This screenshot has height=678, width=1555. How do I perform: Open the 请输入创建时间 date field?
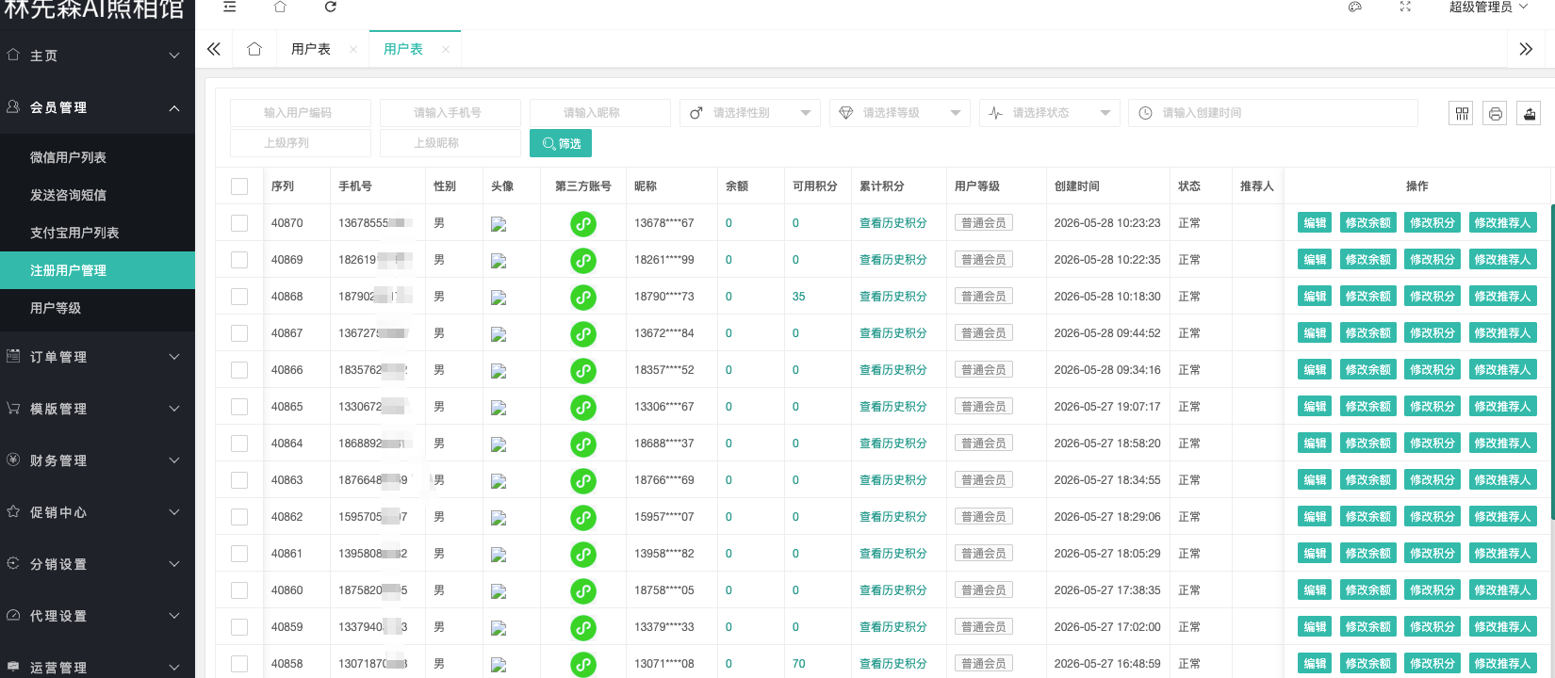[1273, 113]
